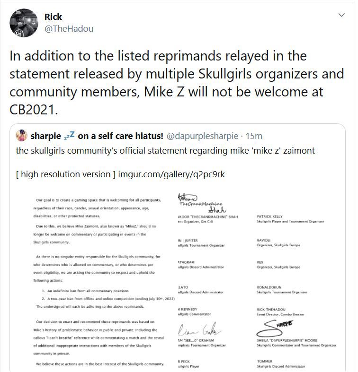Open the @dapurplesharpie handle link
Image resolution: width=358 pixels, height=372 pixels.
(x=202, y=136)
